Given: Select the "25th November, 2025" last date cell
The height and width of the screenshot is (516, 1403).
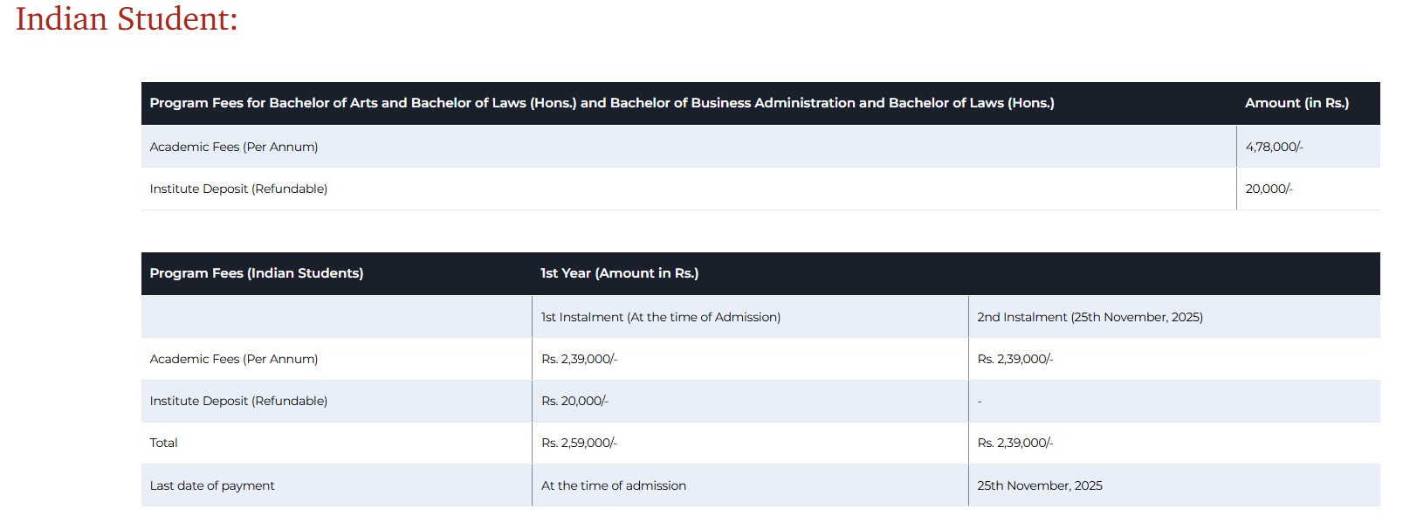Looking at the screenshot, I should 1040,485.
